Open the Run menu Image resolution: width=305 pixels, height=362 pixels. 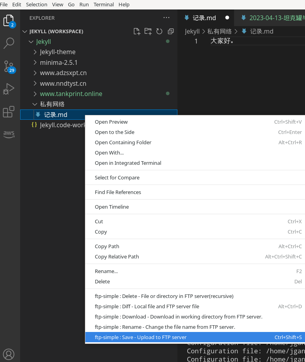click(84, 5)
